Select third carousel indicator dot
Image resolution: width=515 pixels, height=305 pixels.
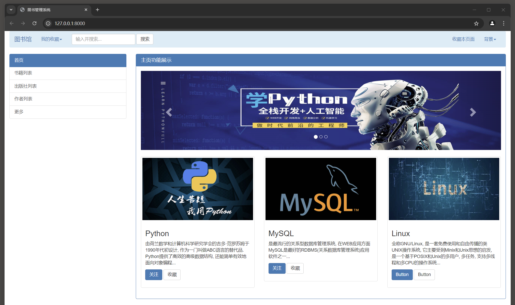coord(326,137)
